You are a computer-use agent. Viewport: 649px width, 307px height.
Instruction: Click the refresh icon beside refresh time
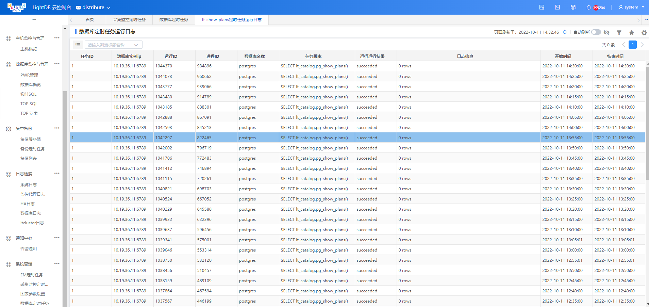point(565,32)
